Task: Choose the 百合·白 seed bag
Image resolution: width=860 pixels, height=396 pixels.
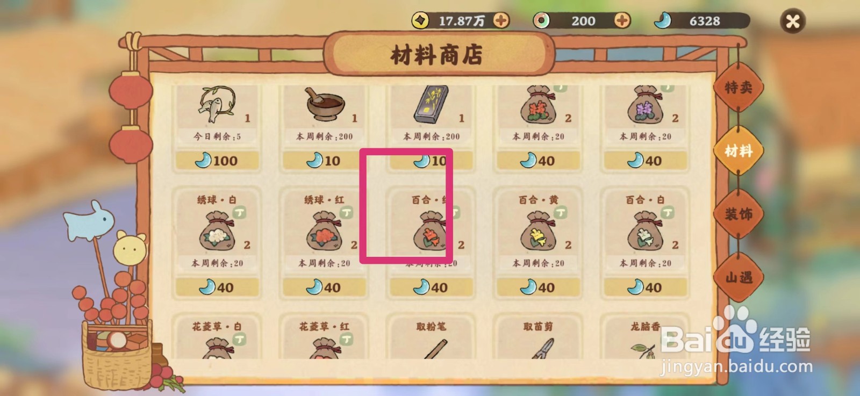Action: coord(646,231)
